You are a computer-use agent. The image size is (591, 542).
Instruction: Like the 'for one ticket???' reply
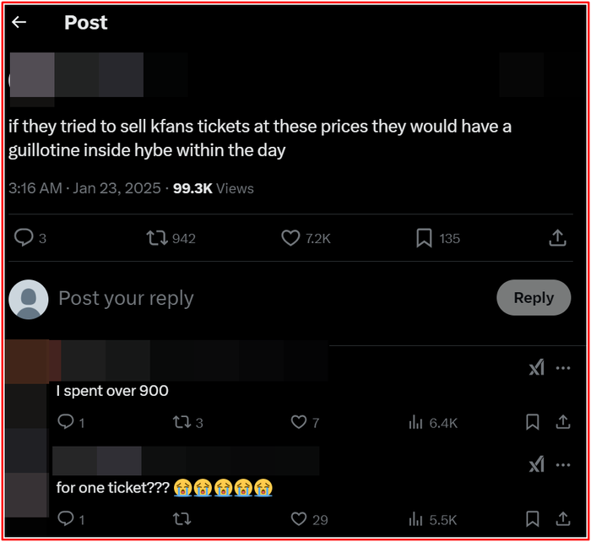tap(298, 519)
